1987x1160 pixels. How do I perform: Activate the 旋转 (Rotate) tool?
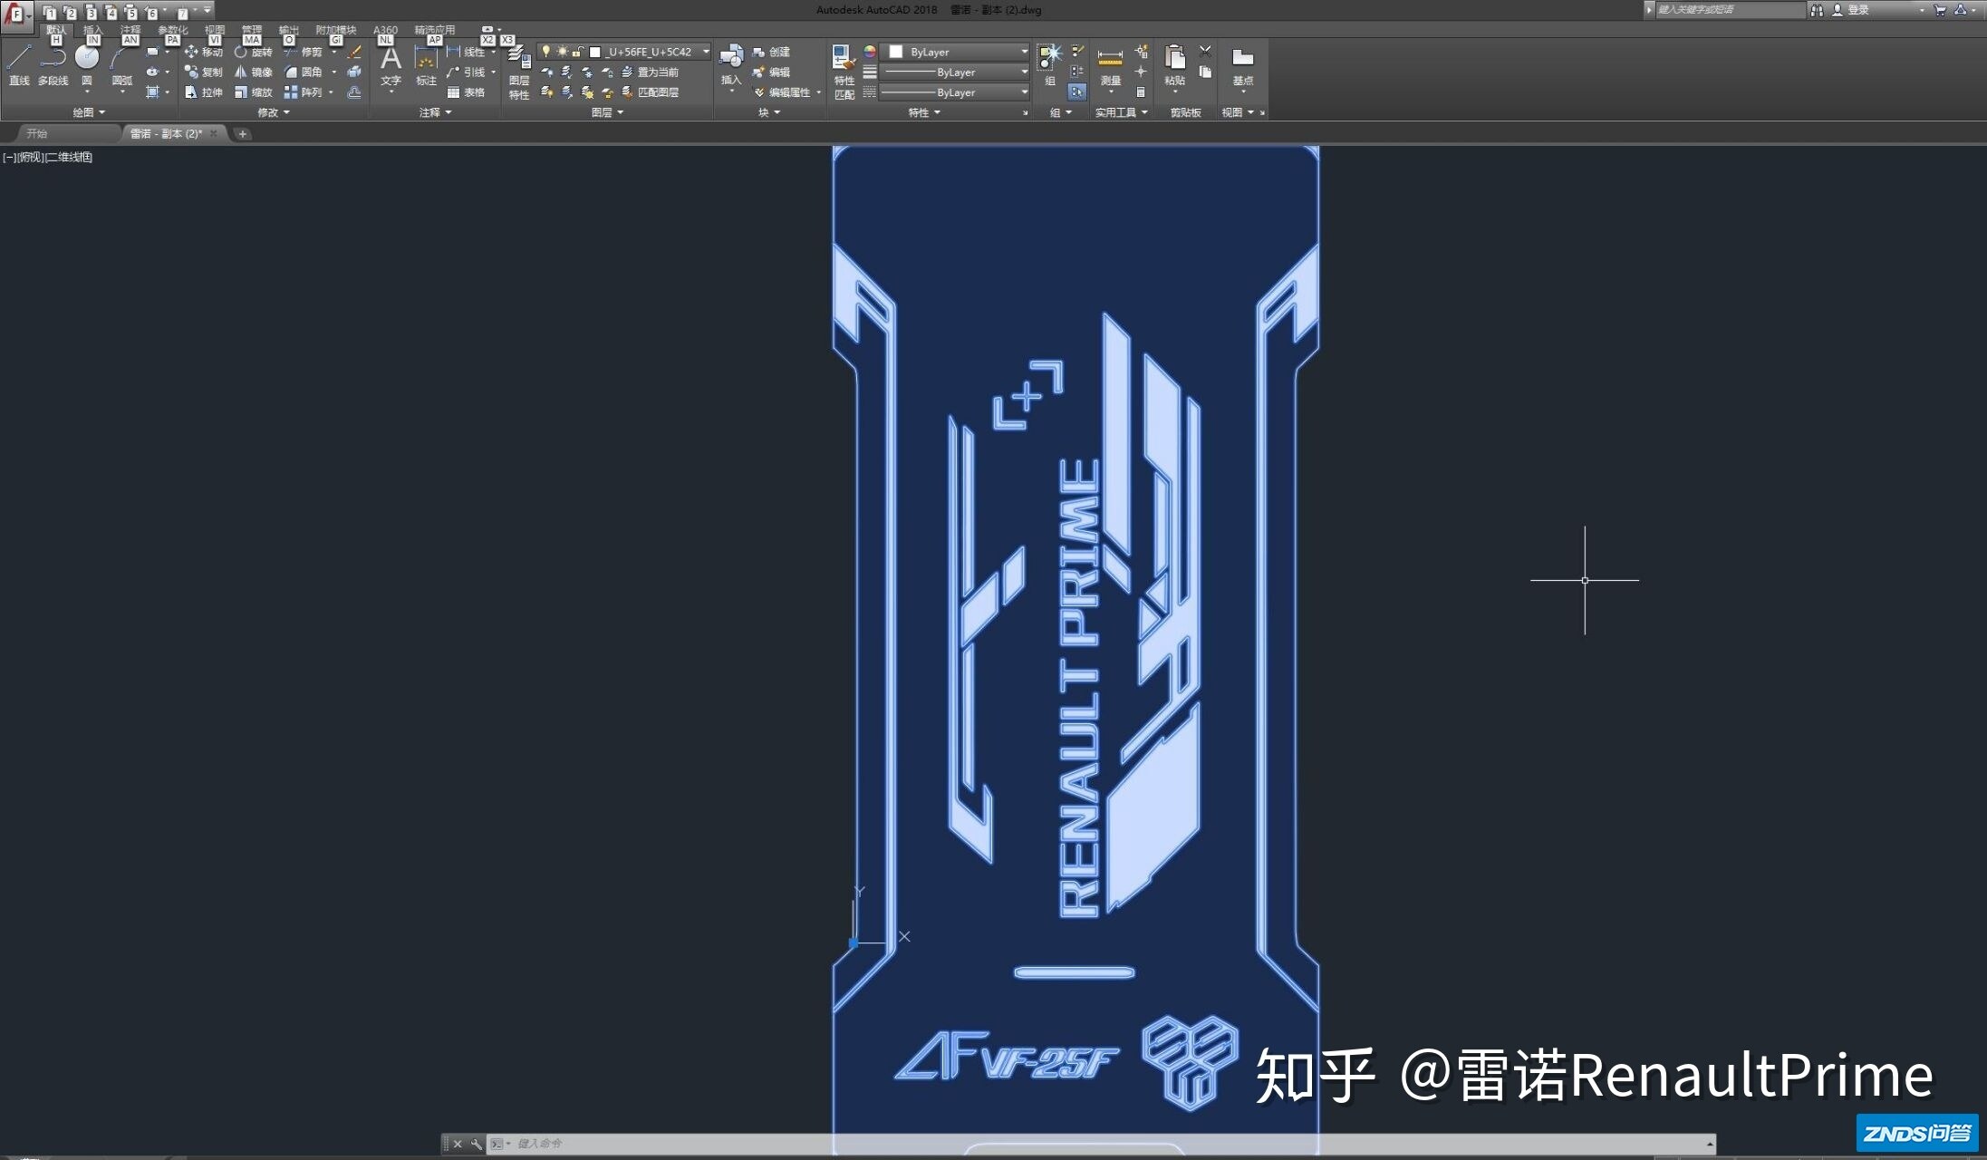254,52
